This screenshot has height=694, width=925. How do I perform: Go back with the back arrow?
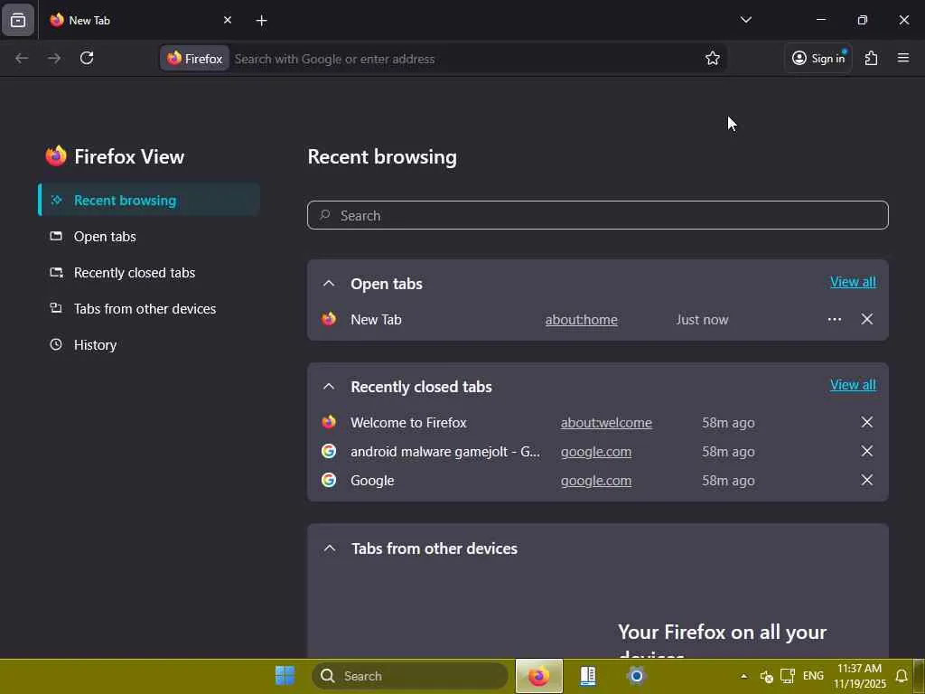[x=22, y=59]
